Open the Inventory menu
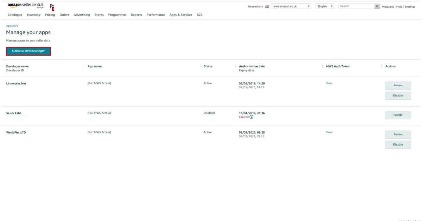 (33, 15)
